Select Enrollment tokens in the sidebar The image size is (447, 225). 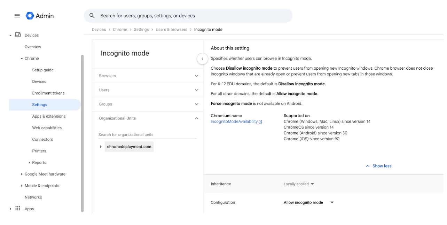(x=48, y=93)
